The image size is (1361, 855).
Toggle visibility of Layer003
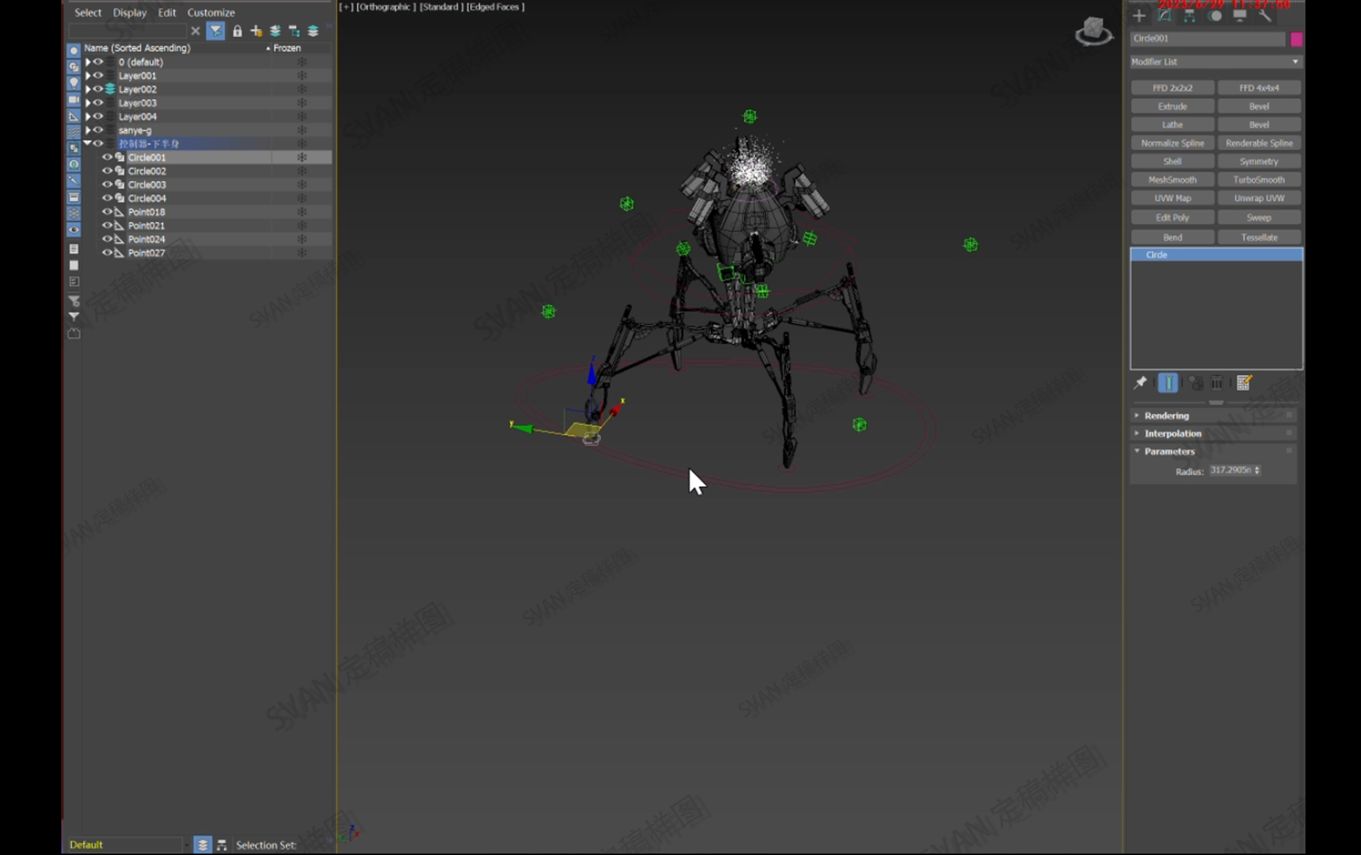[x=98, y=103]
